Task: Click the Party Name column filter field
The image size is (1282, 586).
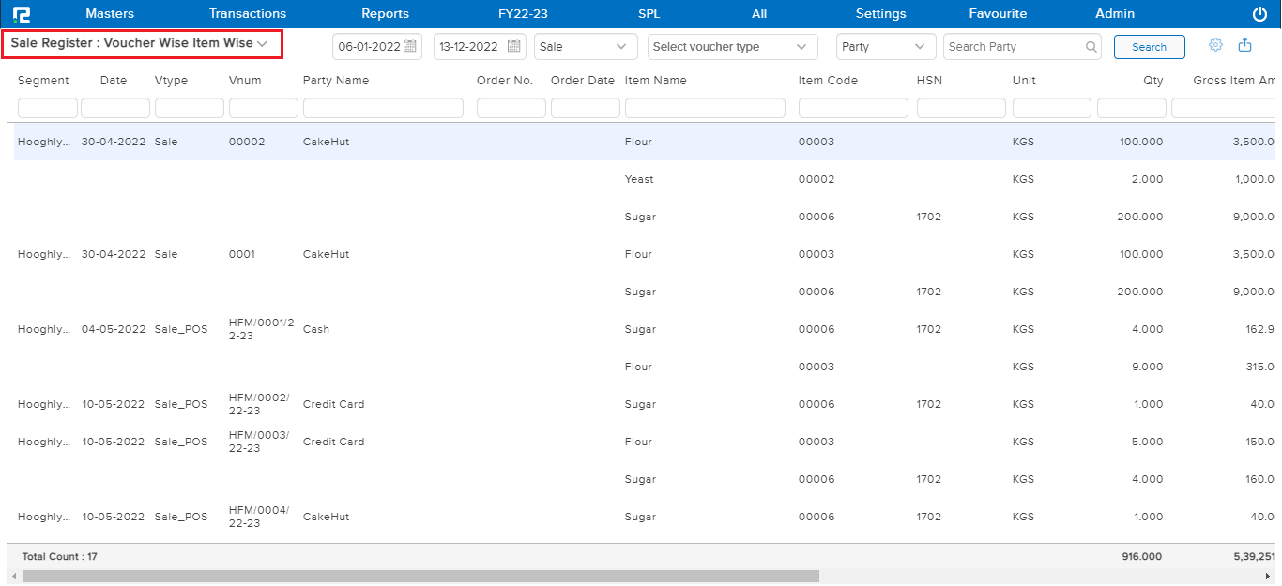Action: [383, 109]
